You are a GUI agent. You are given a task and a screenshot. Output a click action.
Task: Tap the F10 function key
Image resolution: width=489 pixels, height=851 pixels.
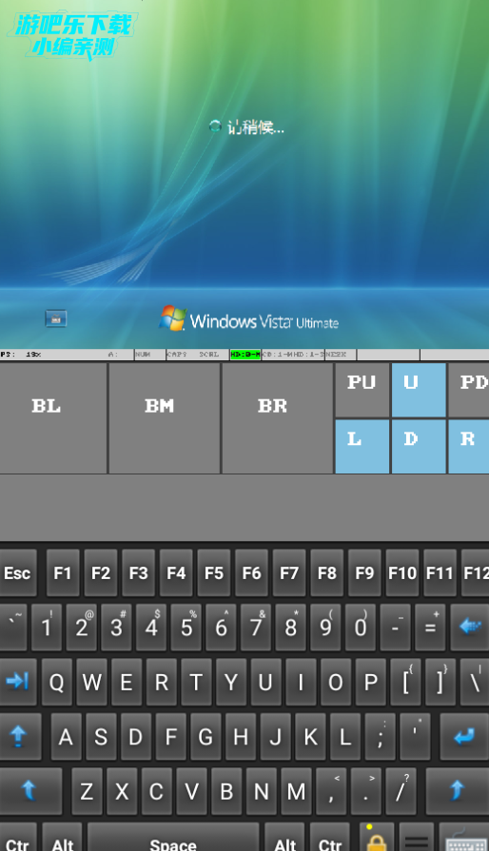pos(402,573)
